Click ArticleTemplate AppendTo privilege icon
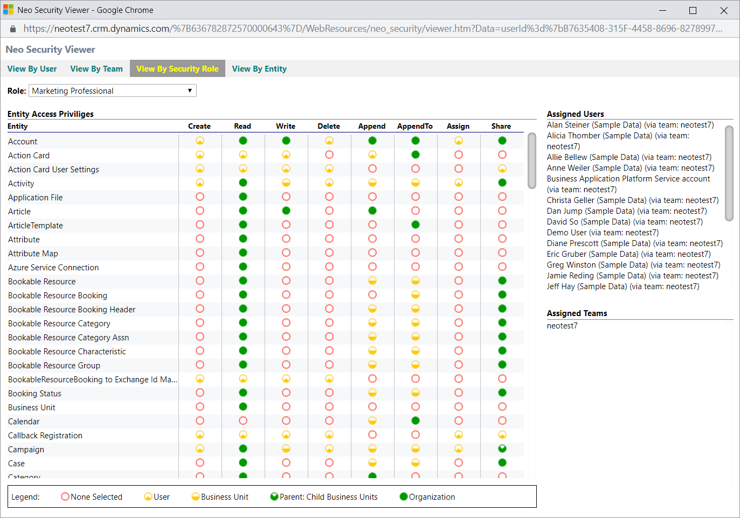Viewport: 740px width, 518px height. 416,225
